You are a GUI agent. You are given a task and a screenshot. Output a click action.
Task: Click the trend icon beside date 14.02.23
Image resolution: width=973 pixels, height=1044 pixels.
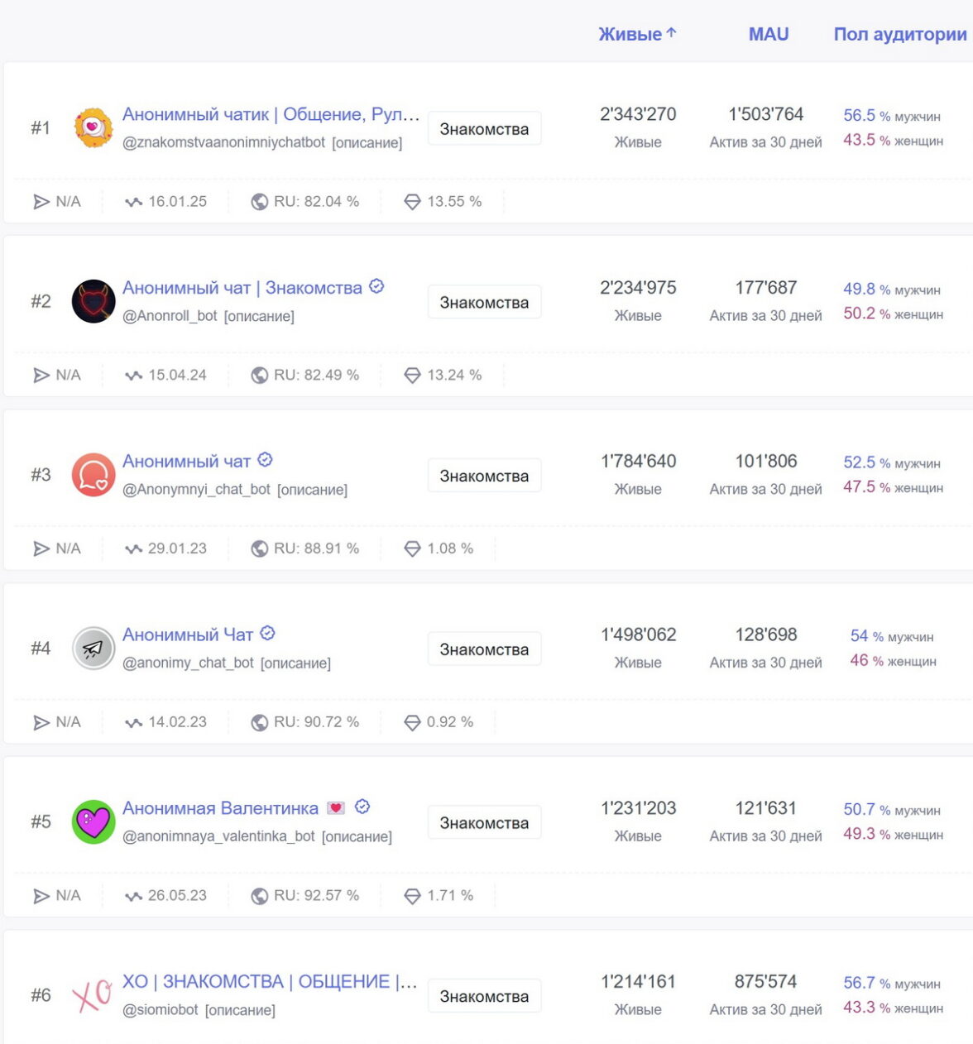click(133, 722)
